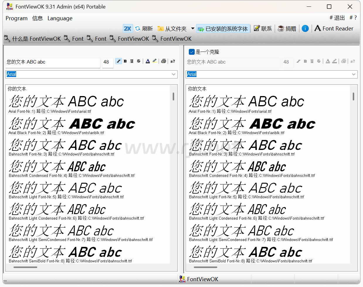
Task: Click the 联系 contact icon
Action: point(257,28)
